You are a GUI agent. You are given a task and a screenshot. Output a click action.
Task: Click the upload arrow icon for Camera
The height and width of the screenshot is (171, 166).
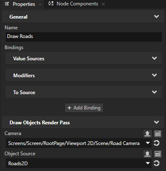click(147, 134)
